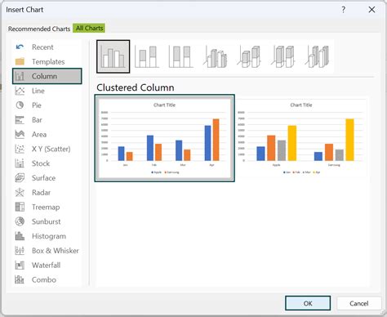Select the 3-D Column subtype icon
This screenshot has width=387, height=317.
coord(317,56)
